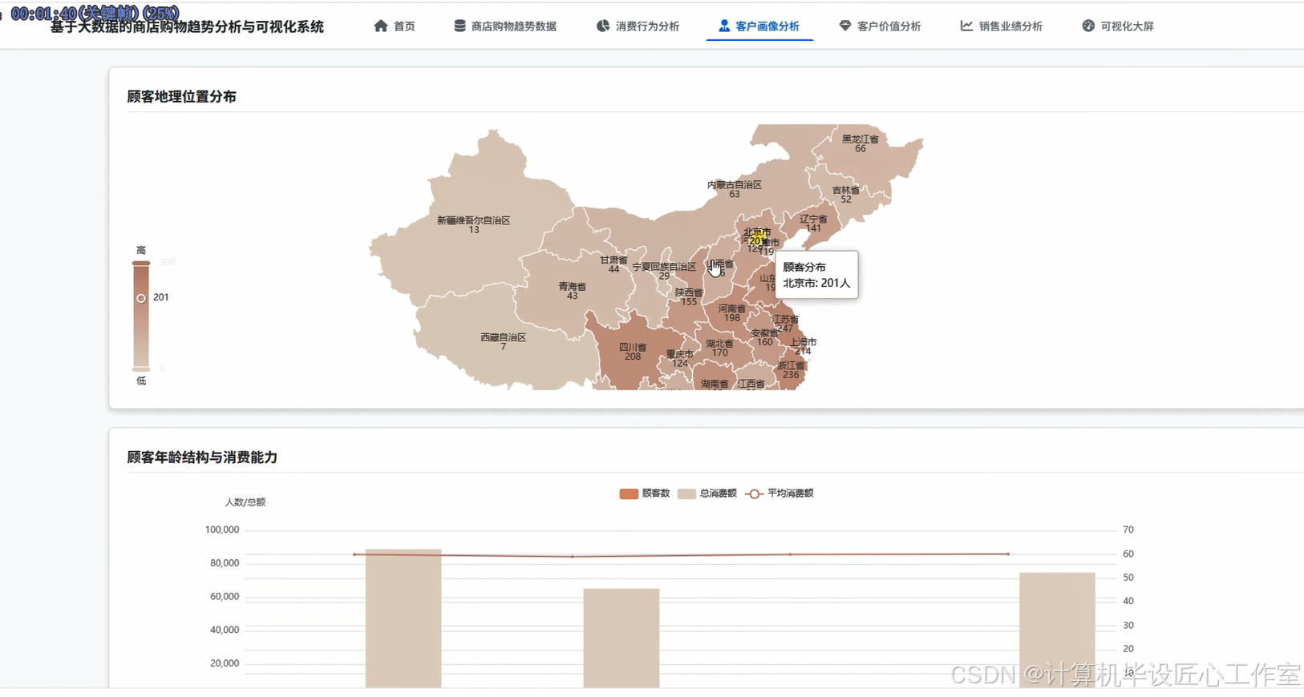Screen dimensions: 1304x697
Task: Click the 顾客地理位置分布 heading text
Action: 181,96
